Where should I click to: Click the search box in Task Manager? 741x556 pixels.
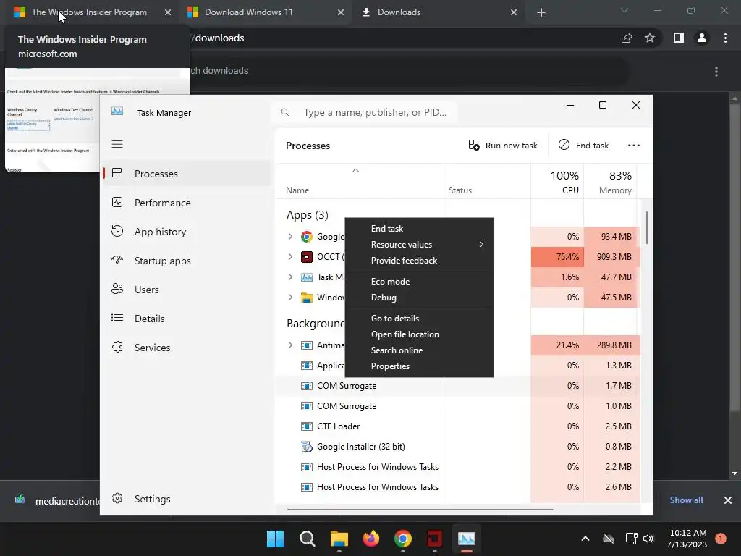pos(365,112)
